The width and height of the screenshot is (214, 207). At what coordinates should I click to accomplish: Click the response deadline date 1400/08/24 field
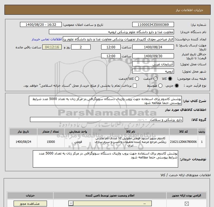point(153,47)
